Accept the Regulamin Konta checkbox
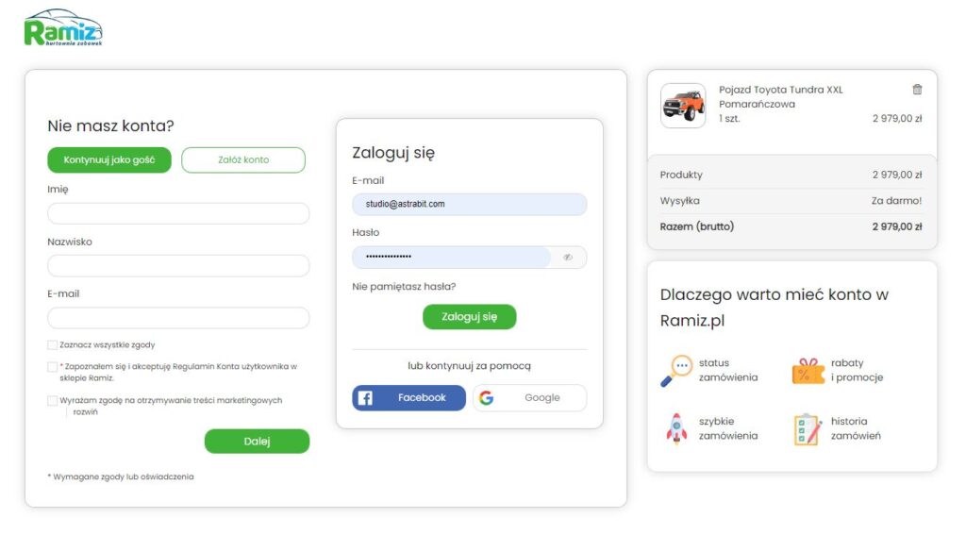 pos(53,367)
